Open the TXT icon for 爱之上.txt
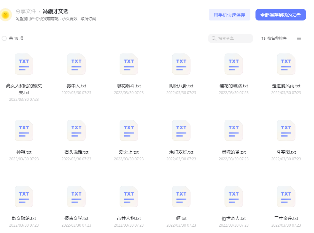Screen dimensions: 314x233 [x=129, y=130]
